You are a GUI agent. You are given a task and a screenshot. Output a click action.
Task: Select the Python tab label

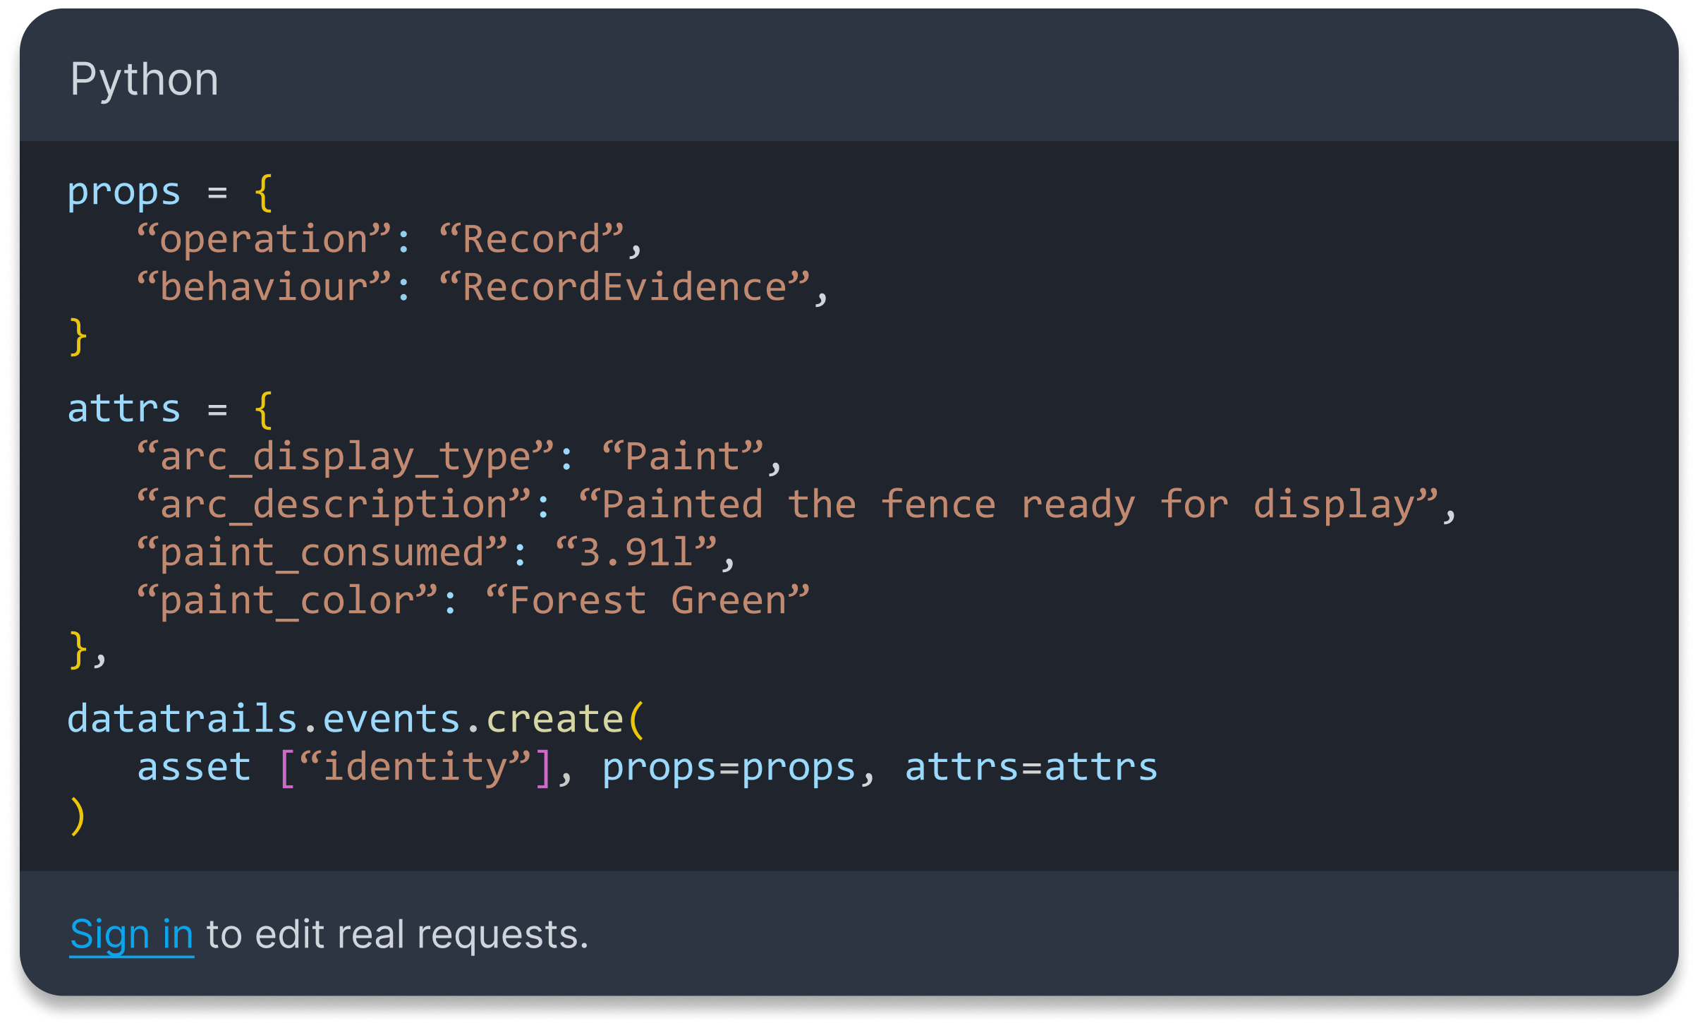(x=145, y=79)
